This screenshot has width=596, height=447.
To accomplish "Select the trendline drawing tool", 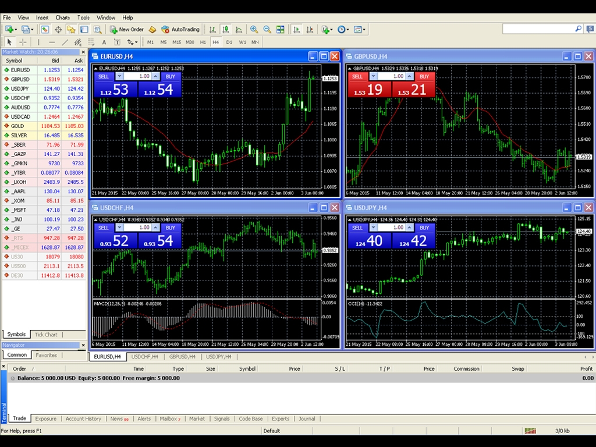I will (x=65, y=42).
